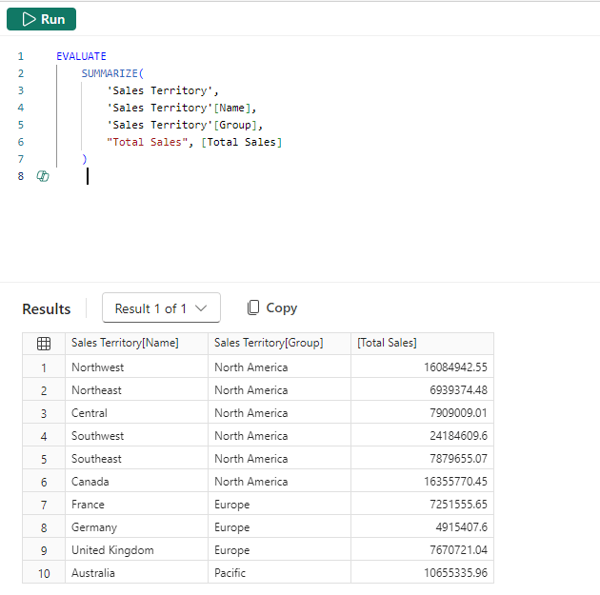Click the 24184609.6 total sales value
The width and height of the screenshot is (600, 595).
pos(458,436)
